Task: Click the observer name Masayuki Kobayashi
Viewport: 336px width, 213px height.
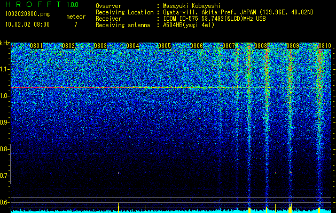Action: (x=192, y=6)
